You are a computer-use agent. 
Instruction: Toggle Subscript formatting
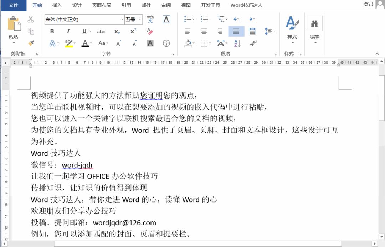click(117, 32)
